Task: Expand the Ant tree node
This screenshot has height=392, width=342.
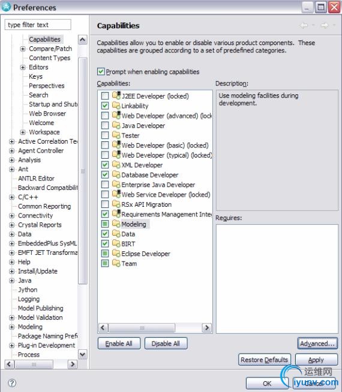Action: pyautogui.click(x=12, y=170)
